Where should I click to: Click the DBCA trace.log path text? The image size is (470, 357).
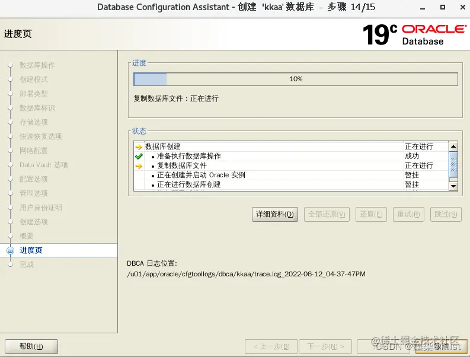246,274
